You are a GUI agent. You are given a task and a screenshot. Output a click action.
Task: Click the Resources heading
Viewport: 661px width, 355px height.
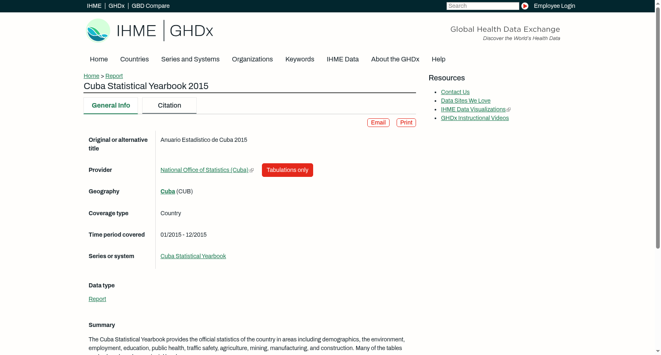click(x=447, y=78)
